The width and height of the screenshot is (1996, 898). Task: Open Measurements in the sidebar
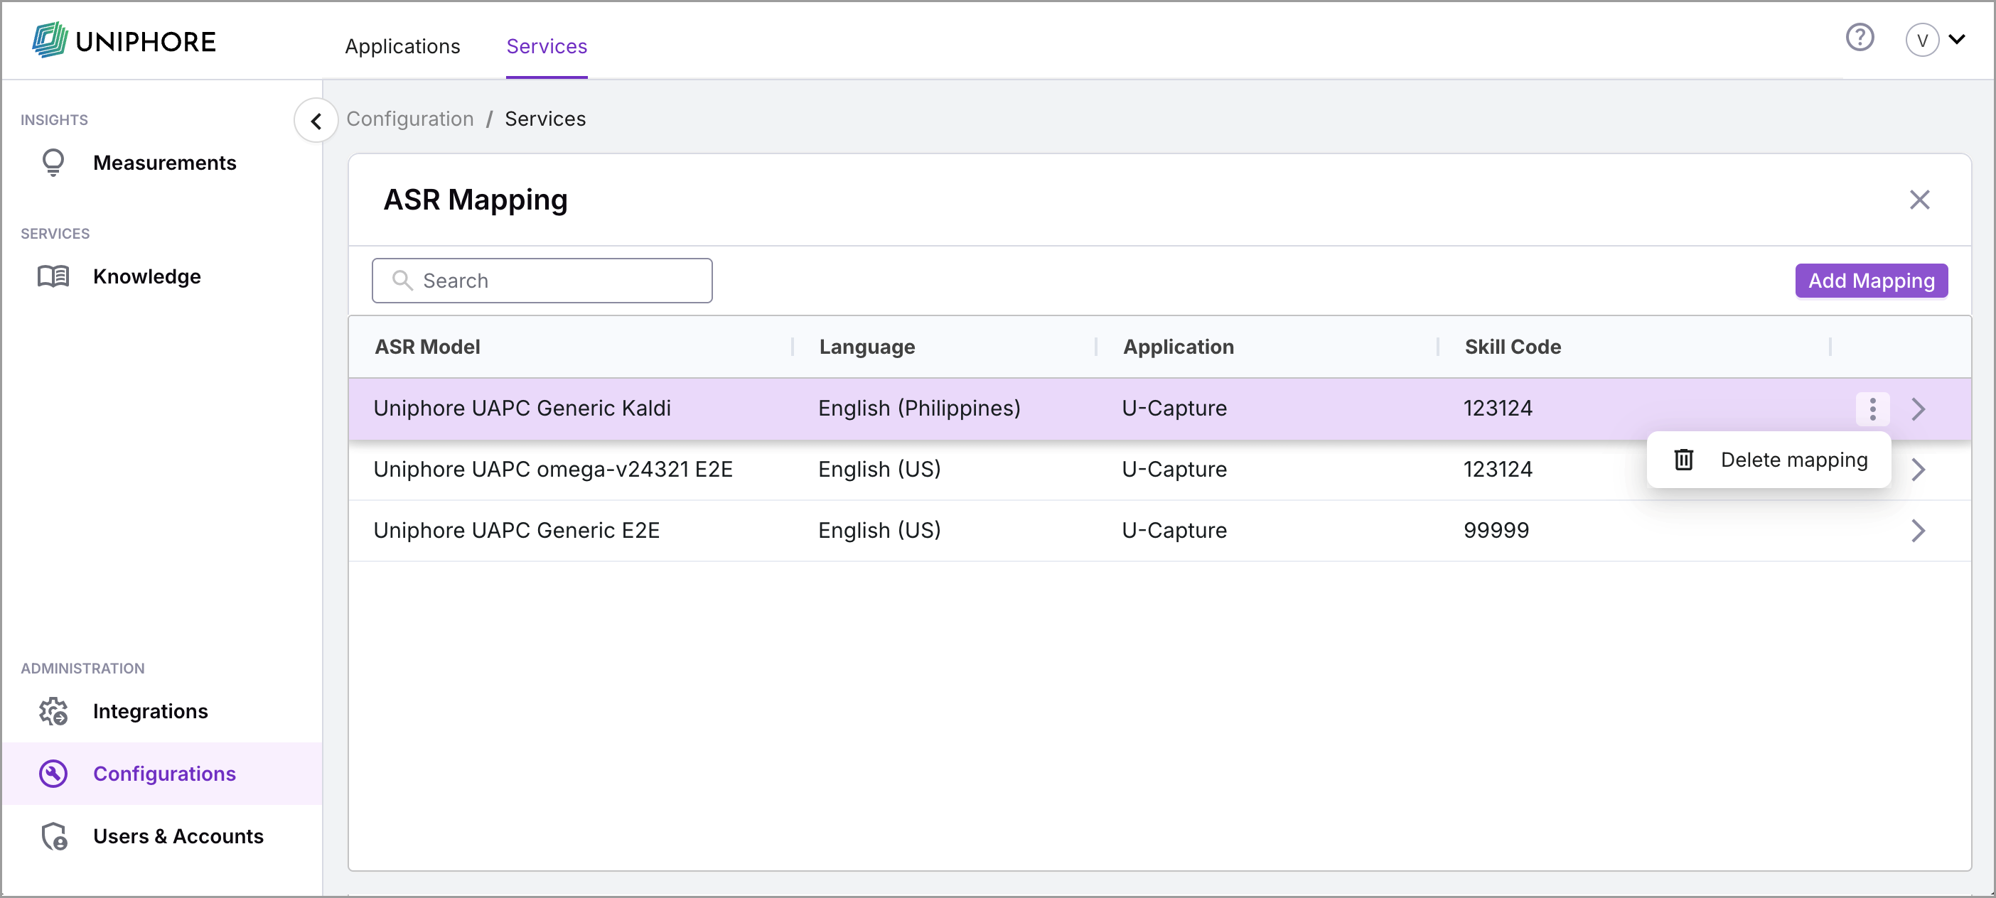[x=161, y=163]
